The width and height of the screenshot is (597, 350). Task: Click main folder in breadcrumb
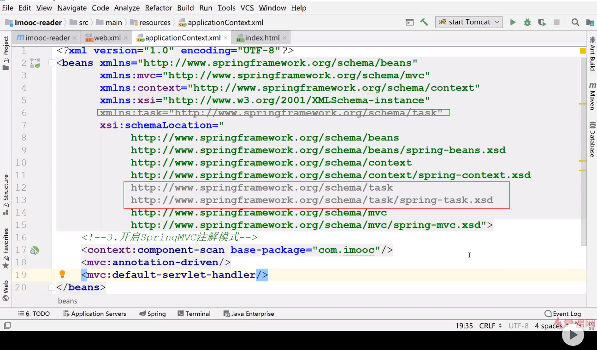point(109,23)
